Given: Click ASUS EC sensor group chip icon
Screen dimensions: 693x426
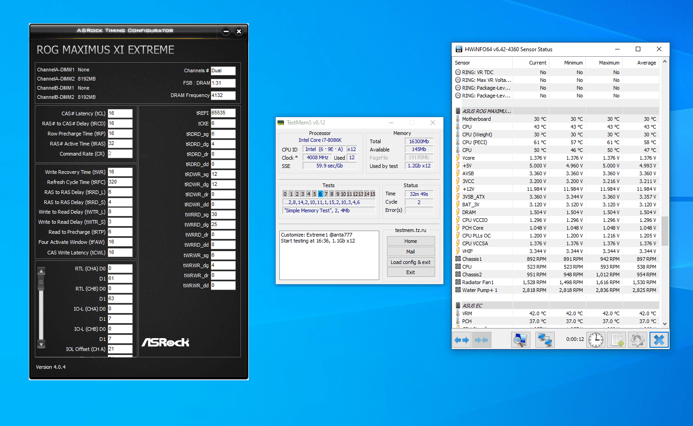Looking at the screenshot, I should click(x=458, y=306).
